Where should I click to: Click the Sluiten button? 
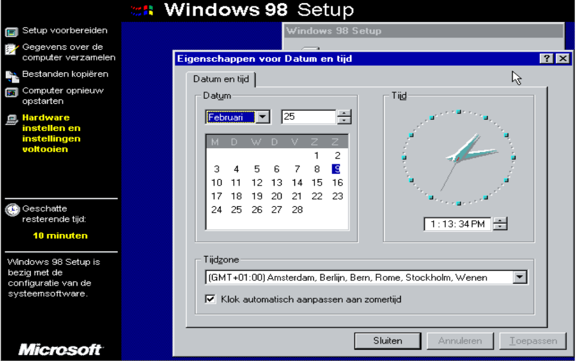[x=388, y=341]
